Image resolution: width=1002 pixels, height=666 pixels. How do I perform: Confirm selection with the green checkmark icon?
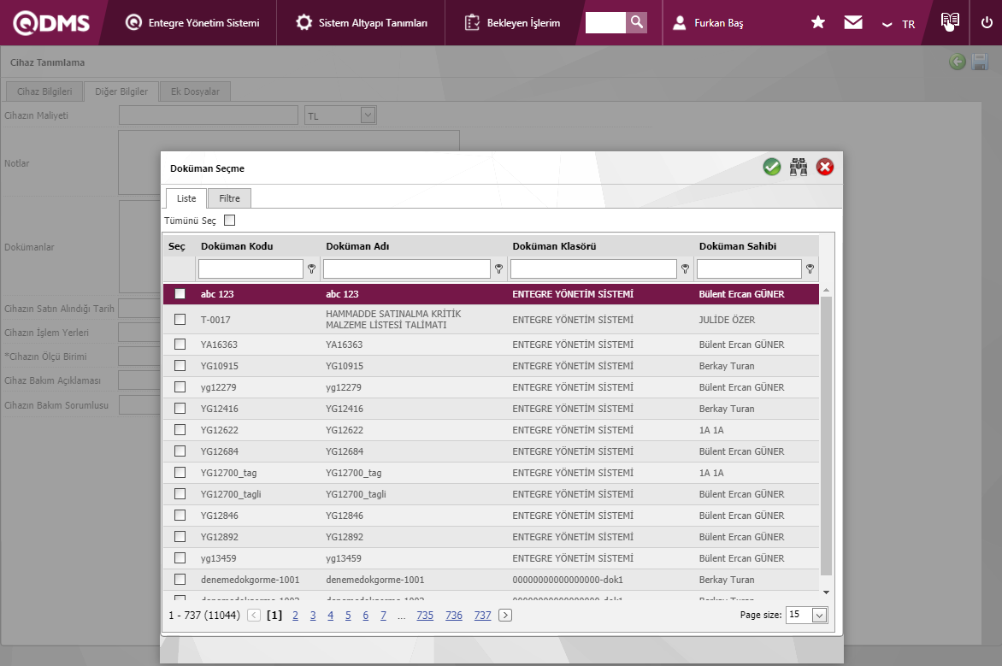point(772,168)
